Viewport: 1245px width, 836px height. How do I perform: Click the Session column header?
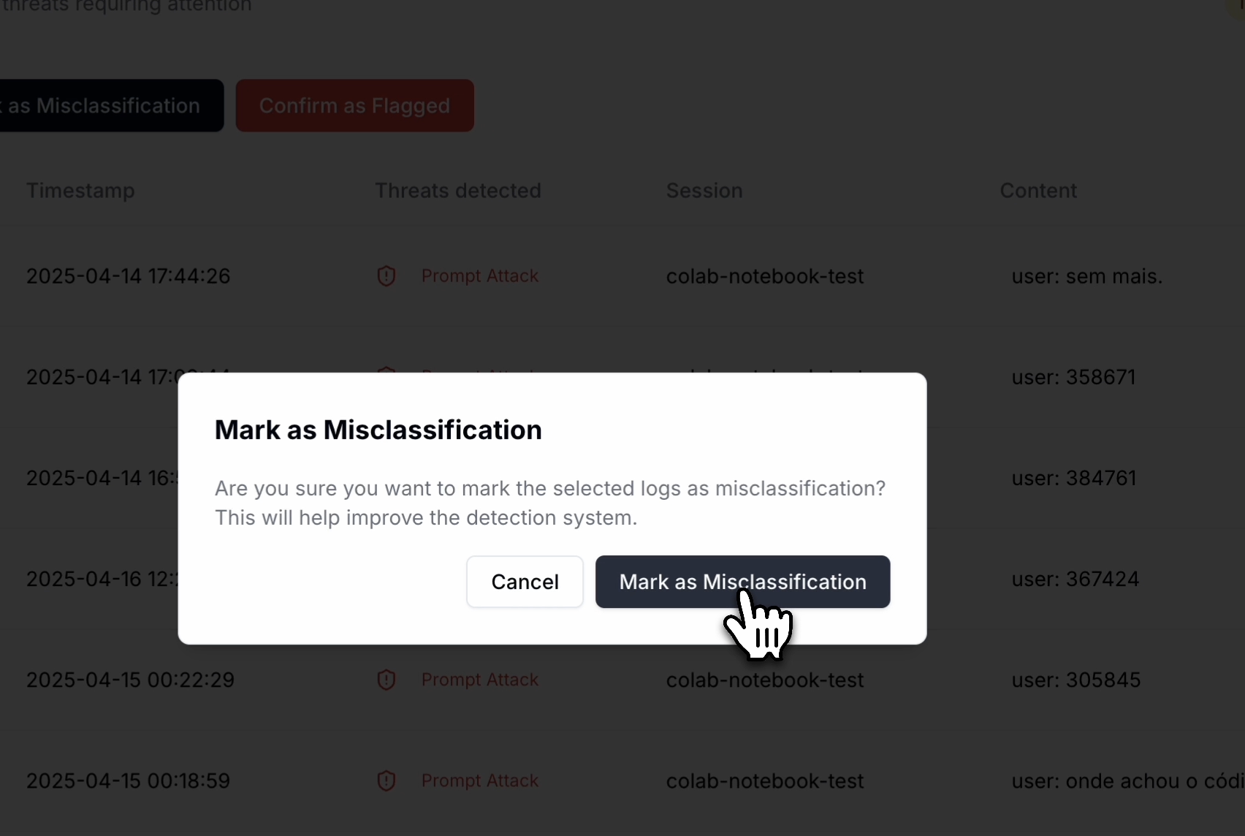[x=702, y=191]
